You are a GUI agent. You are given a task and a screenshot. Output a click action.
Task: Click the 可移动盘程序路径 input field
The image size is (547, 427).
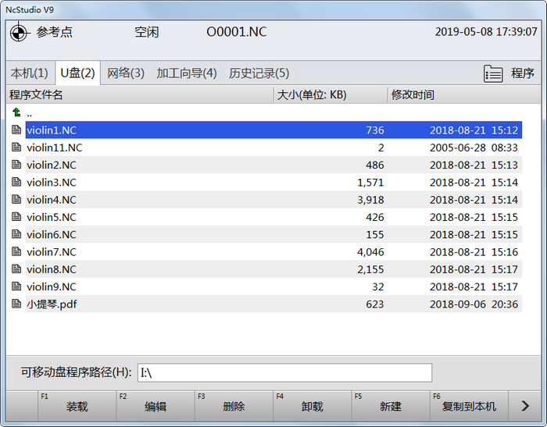click(284, 372)
